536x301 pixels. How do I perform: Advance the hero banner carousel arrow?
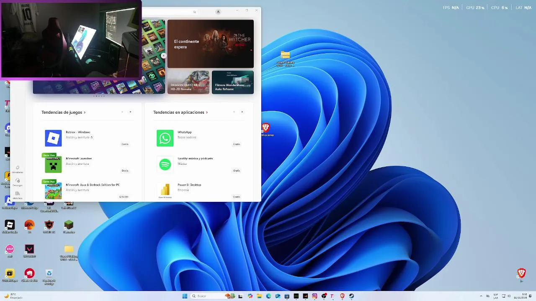click(x=164, y=56)
